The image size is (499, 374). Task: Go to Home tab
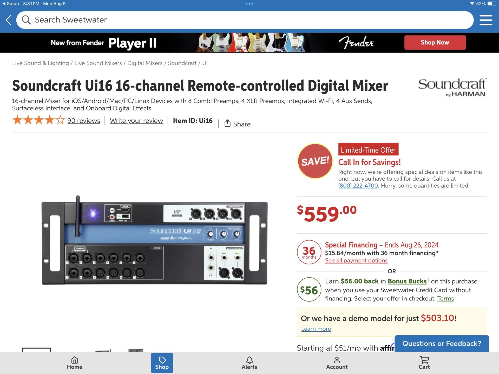(75, 363)
